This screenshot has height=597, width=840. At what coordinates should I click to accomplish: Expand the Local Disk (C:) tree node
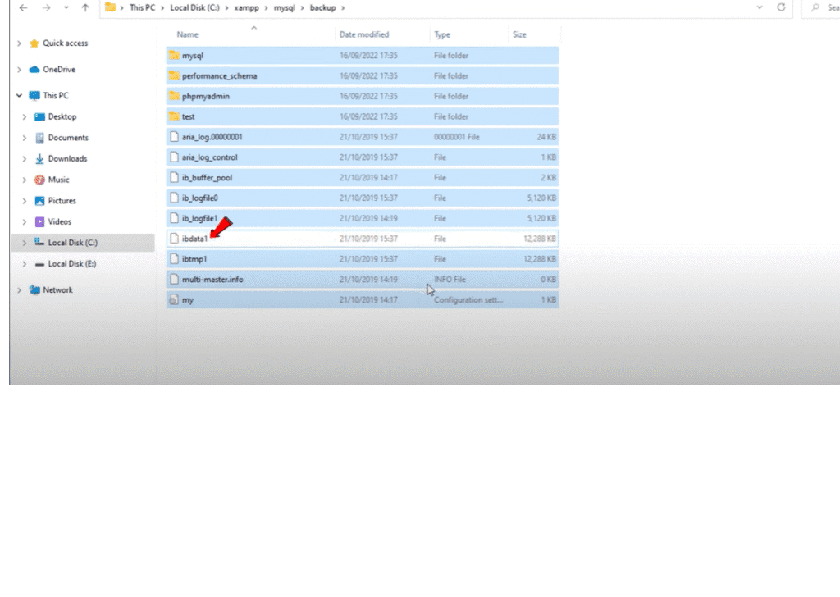pyautogui.click(x=24, y=243)
